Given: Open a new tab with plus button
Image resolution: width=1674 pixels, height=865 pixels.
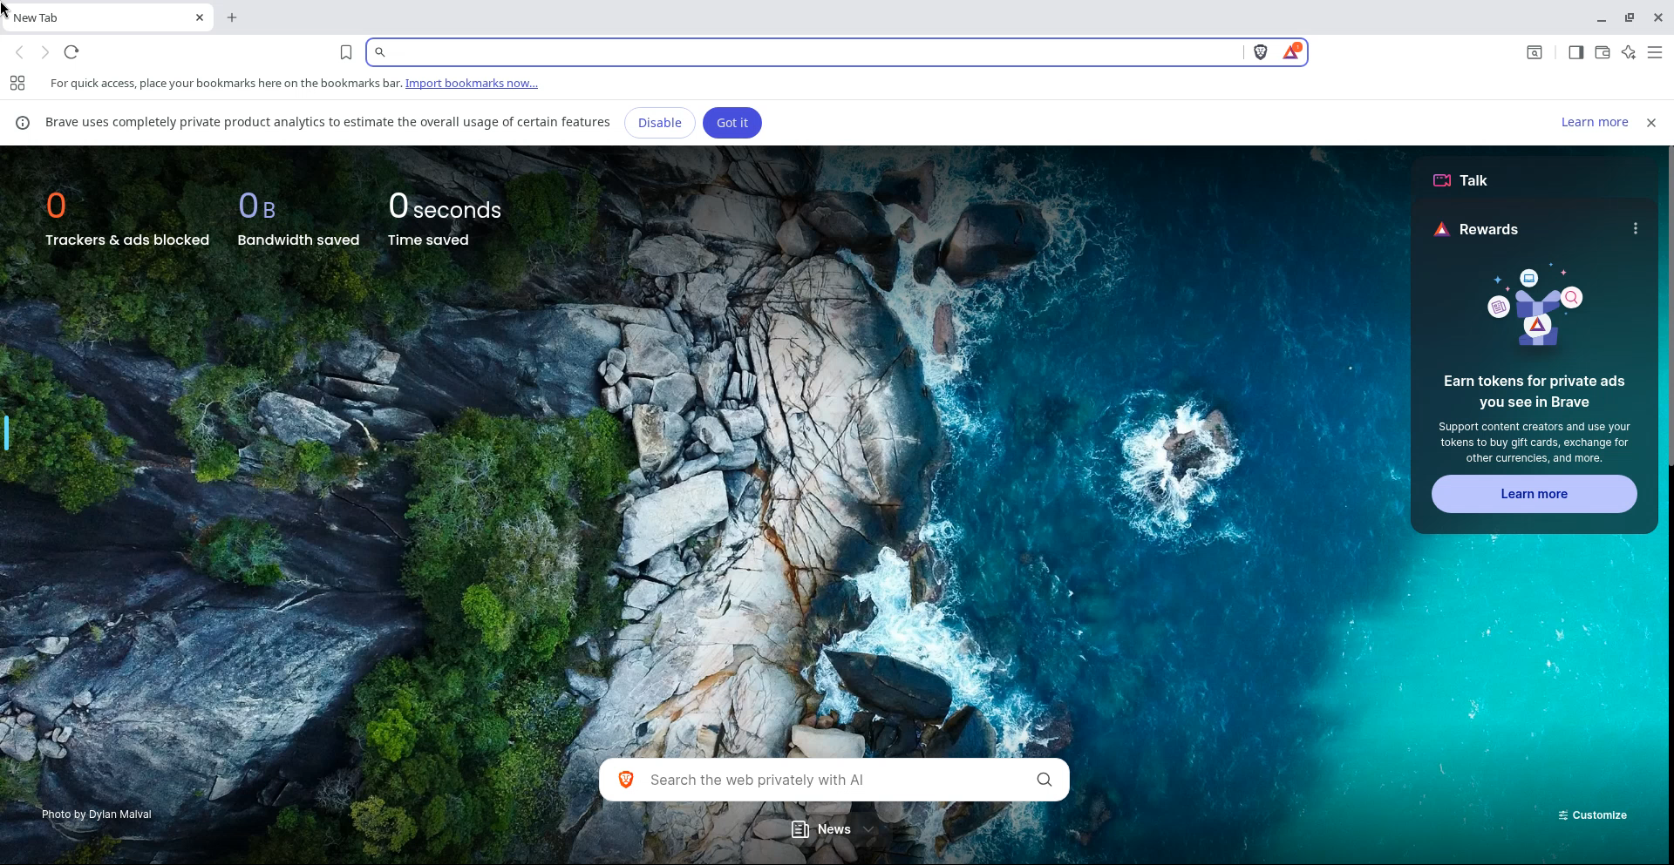Looking at the screenshot, I should [232, 17].
